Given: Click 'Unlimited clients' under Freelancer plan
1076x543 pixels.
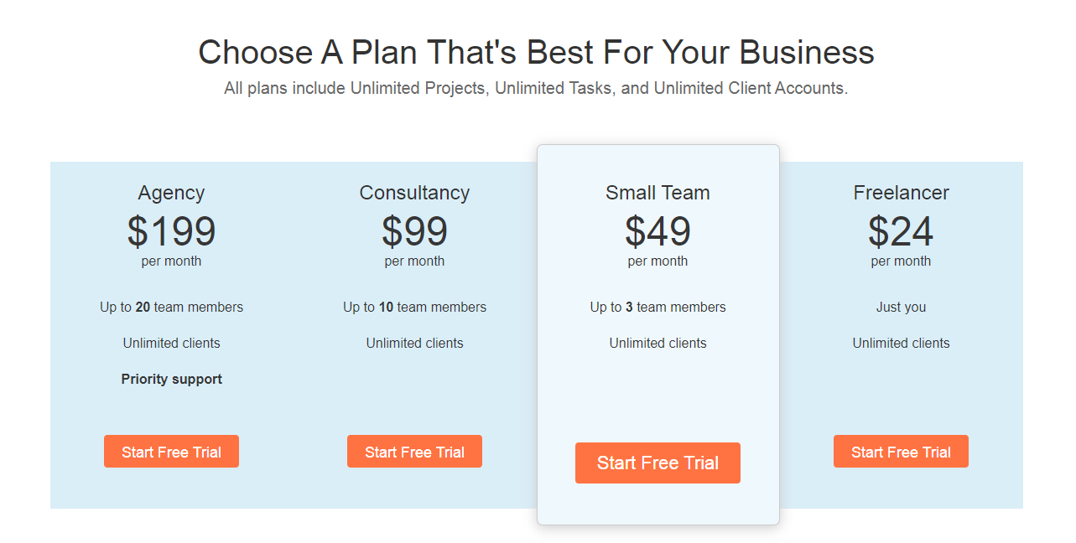Looking at the screenshot, I should (901, 343).
